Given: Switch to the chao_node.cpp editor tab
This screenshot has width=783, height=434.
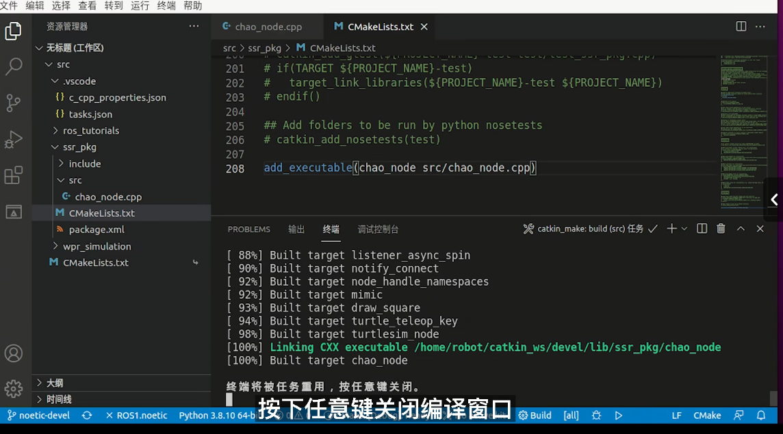Looking at the screenshot, I should tap(268, 27).
